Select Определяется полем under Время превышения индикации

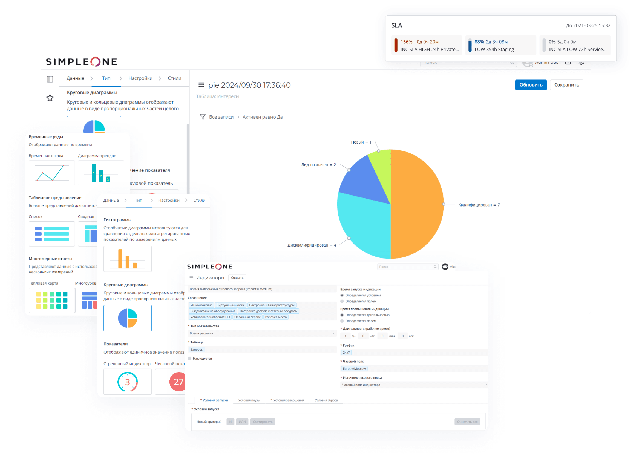click(342, 321)
